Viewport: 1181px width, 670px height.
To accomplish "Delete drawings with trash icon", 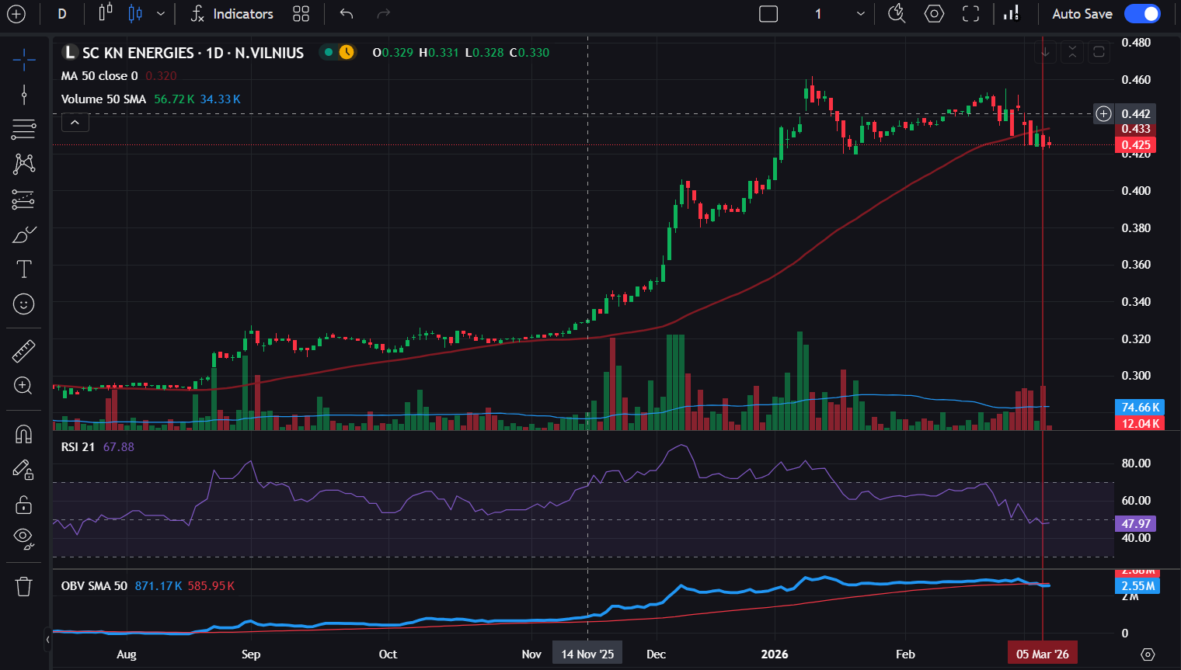I will click(24, 586).
